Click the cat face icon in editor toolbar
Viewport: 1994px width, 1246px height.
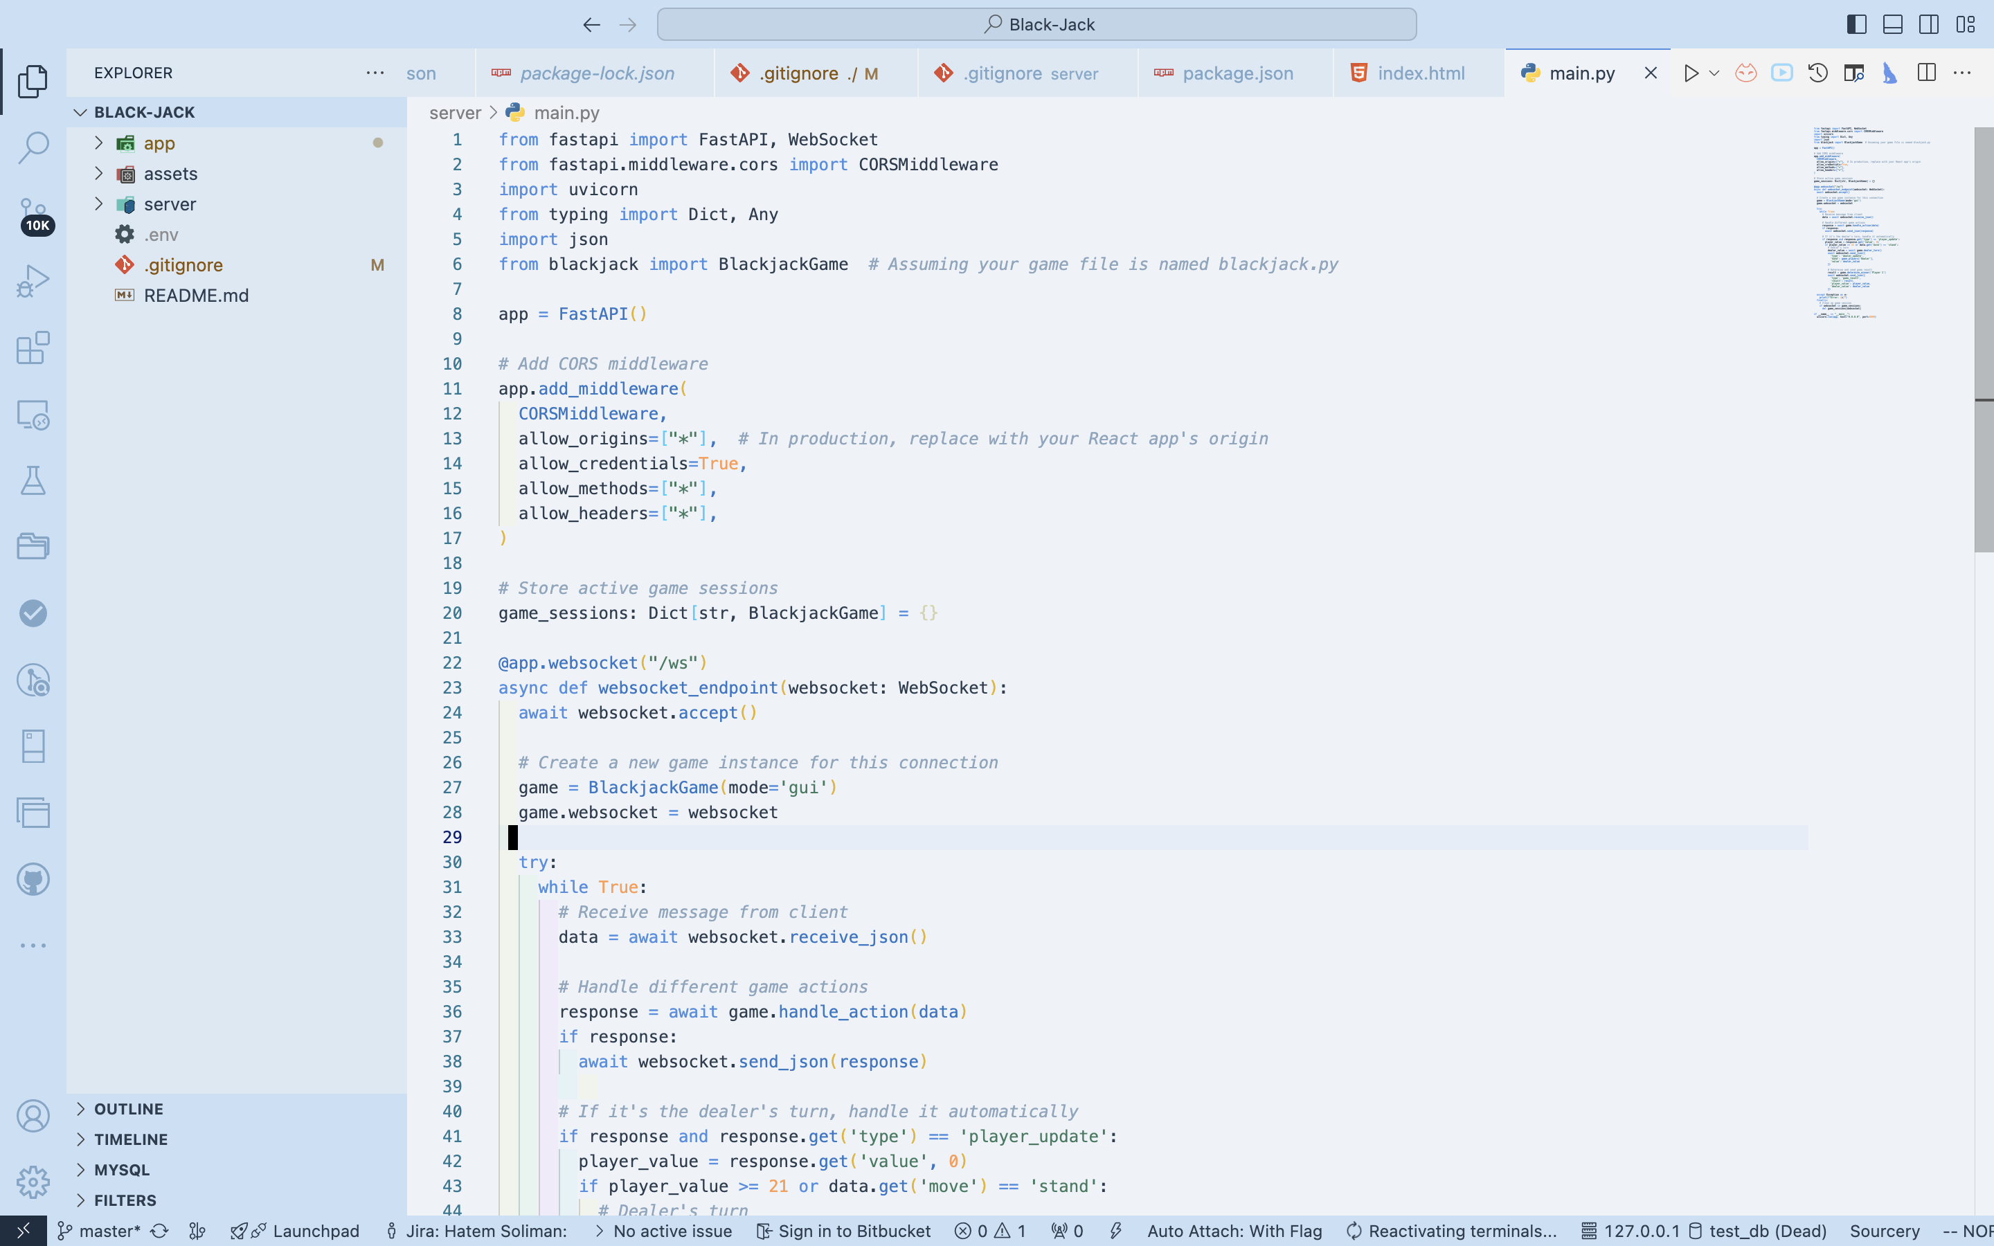click(x=1745, y=73)
